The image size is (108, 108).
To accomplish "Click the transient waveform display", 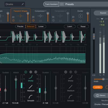I will click(43, 37).
